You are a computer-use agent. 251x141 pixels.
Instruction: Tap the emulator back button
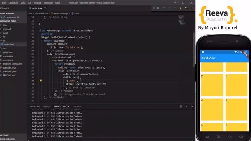point(207,137)
